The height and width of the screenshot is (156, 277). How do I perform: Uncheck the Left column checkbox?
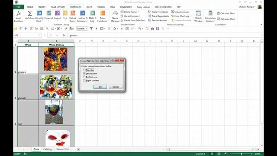click(84, 73)
